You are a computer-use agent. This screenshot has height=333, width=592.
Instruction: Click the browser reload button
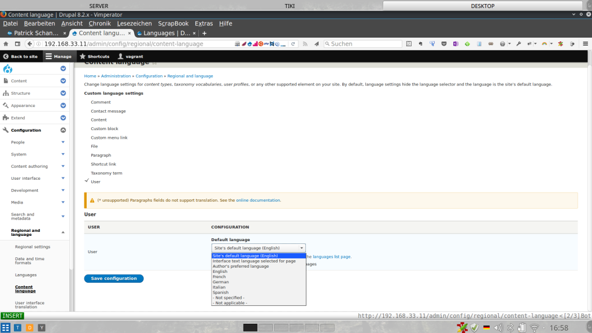point(293,44)
